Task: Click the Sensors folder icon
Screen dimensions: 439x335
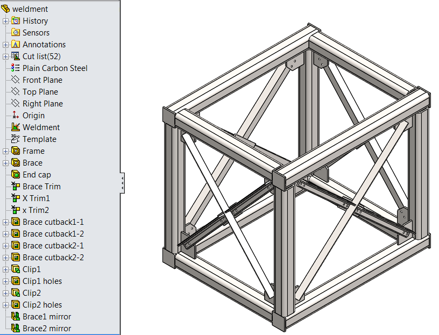Action: (x=16, y=32)
